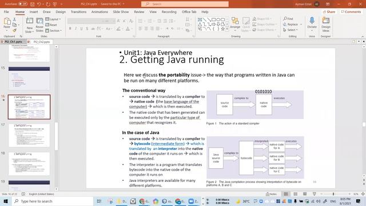Switch to the Animations tab
Viewport: 366px width, 206px height.
100,11
